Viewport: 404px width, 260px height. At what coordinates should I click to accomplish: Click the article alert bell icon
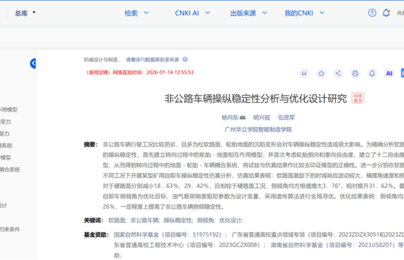click(372, 73)
